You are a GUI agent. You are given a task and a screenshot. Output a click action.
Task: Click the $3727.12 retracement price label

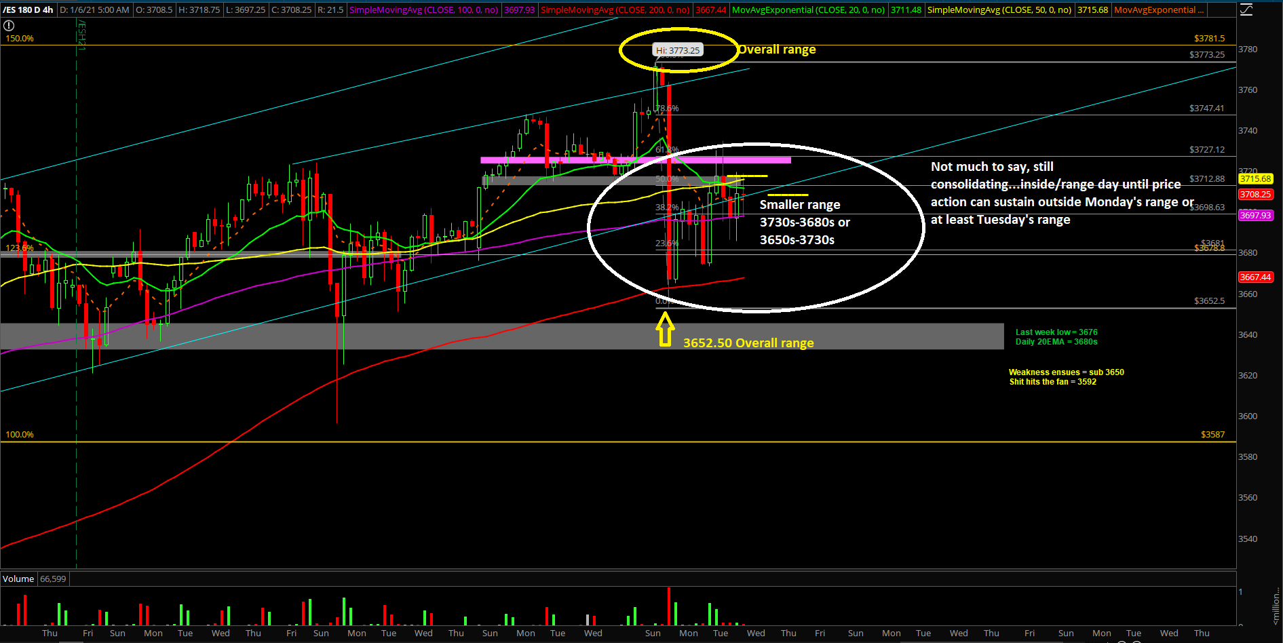[1207, 150]
